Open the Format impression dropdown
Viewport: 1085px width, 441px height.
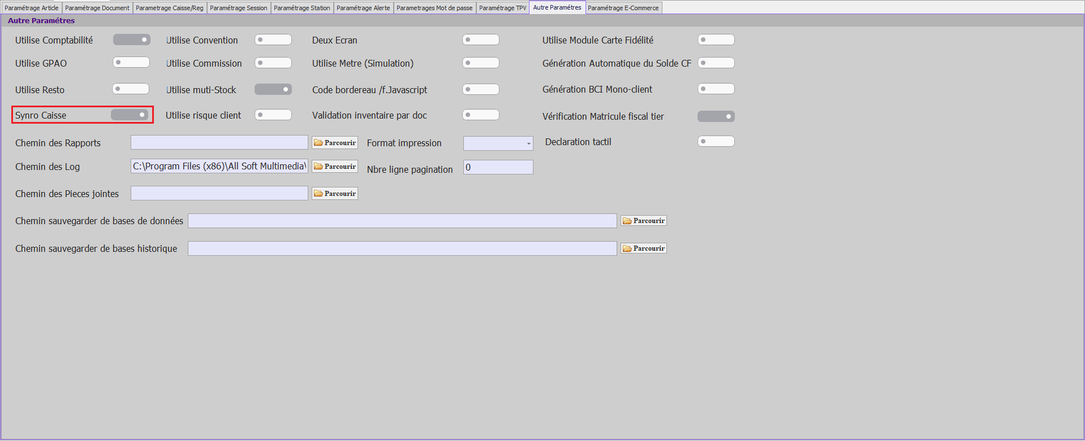[498, 143]
